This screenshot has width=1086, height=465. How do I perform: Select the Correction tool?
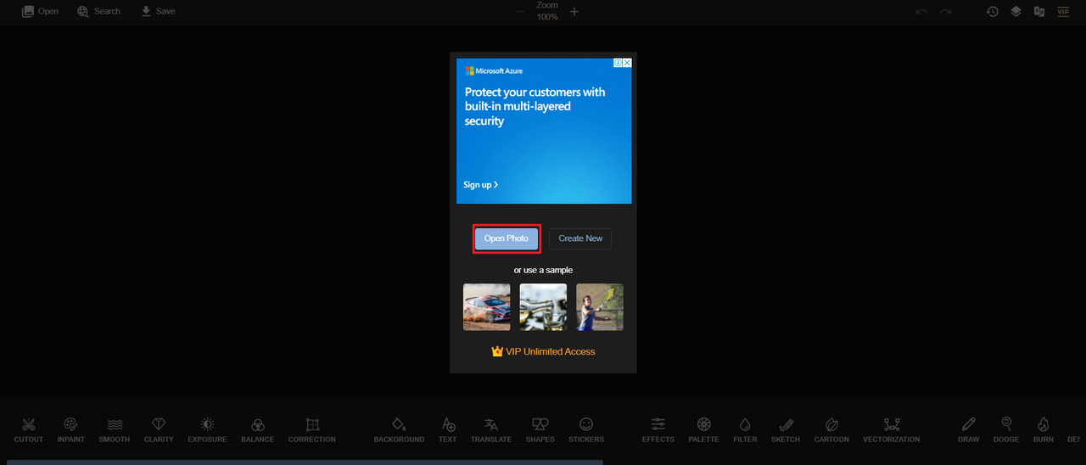pos(312,430)
